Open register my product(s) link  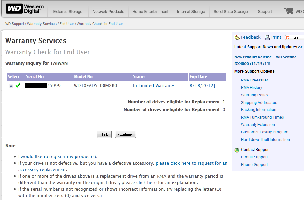click(57, 156)
